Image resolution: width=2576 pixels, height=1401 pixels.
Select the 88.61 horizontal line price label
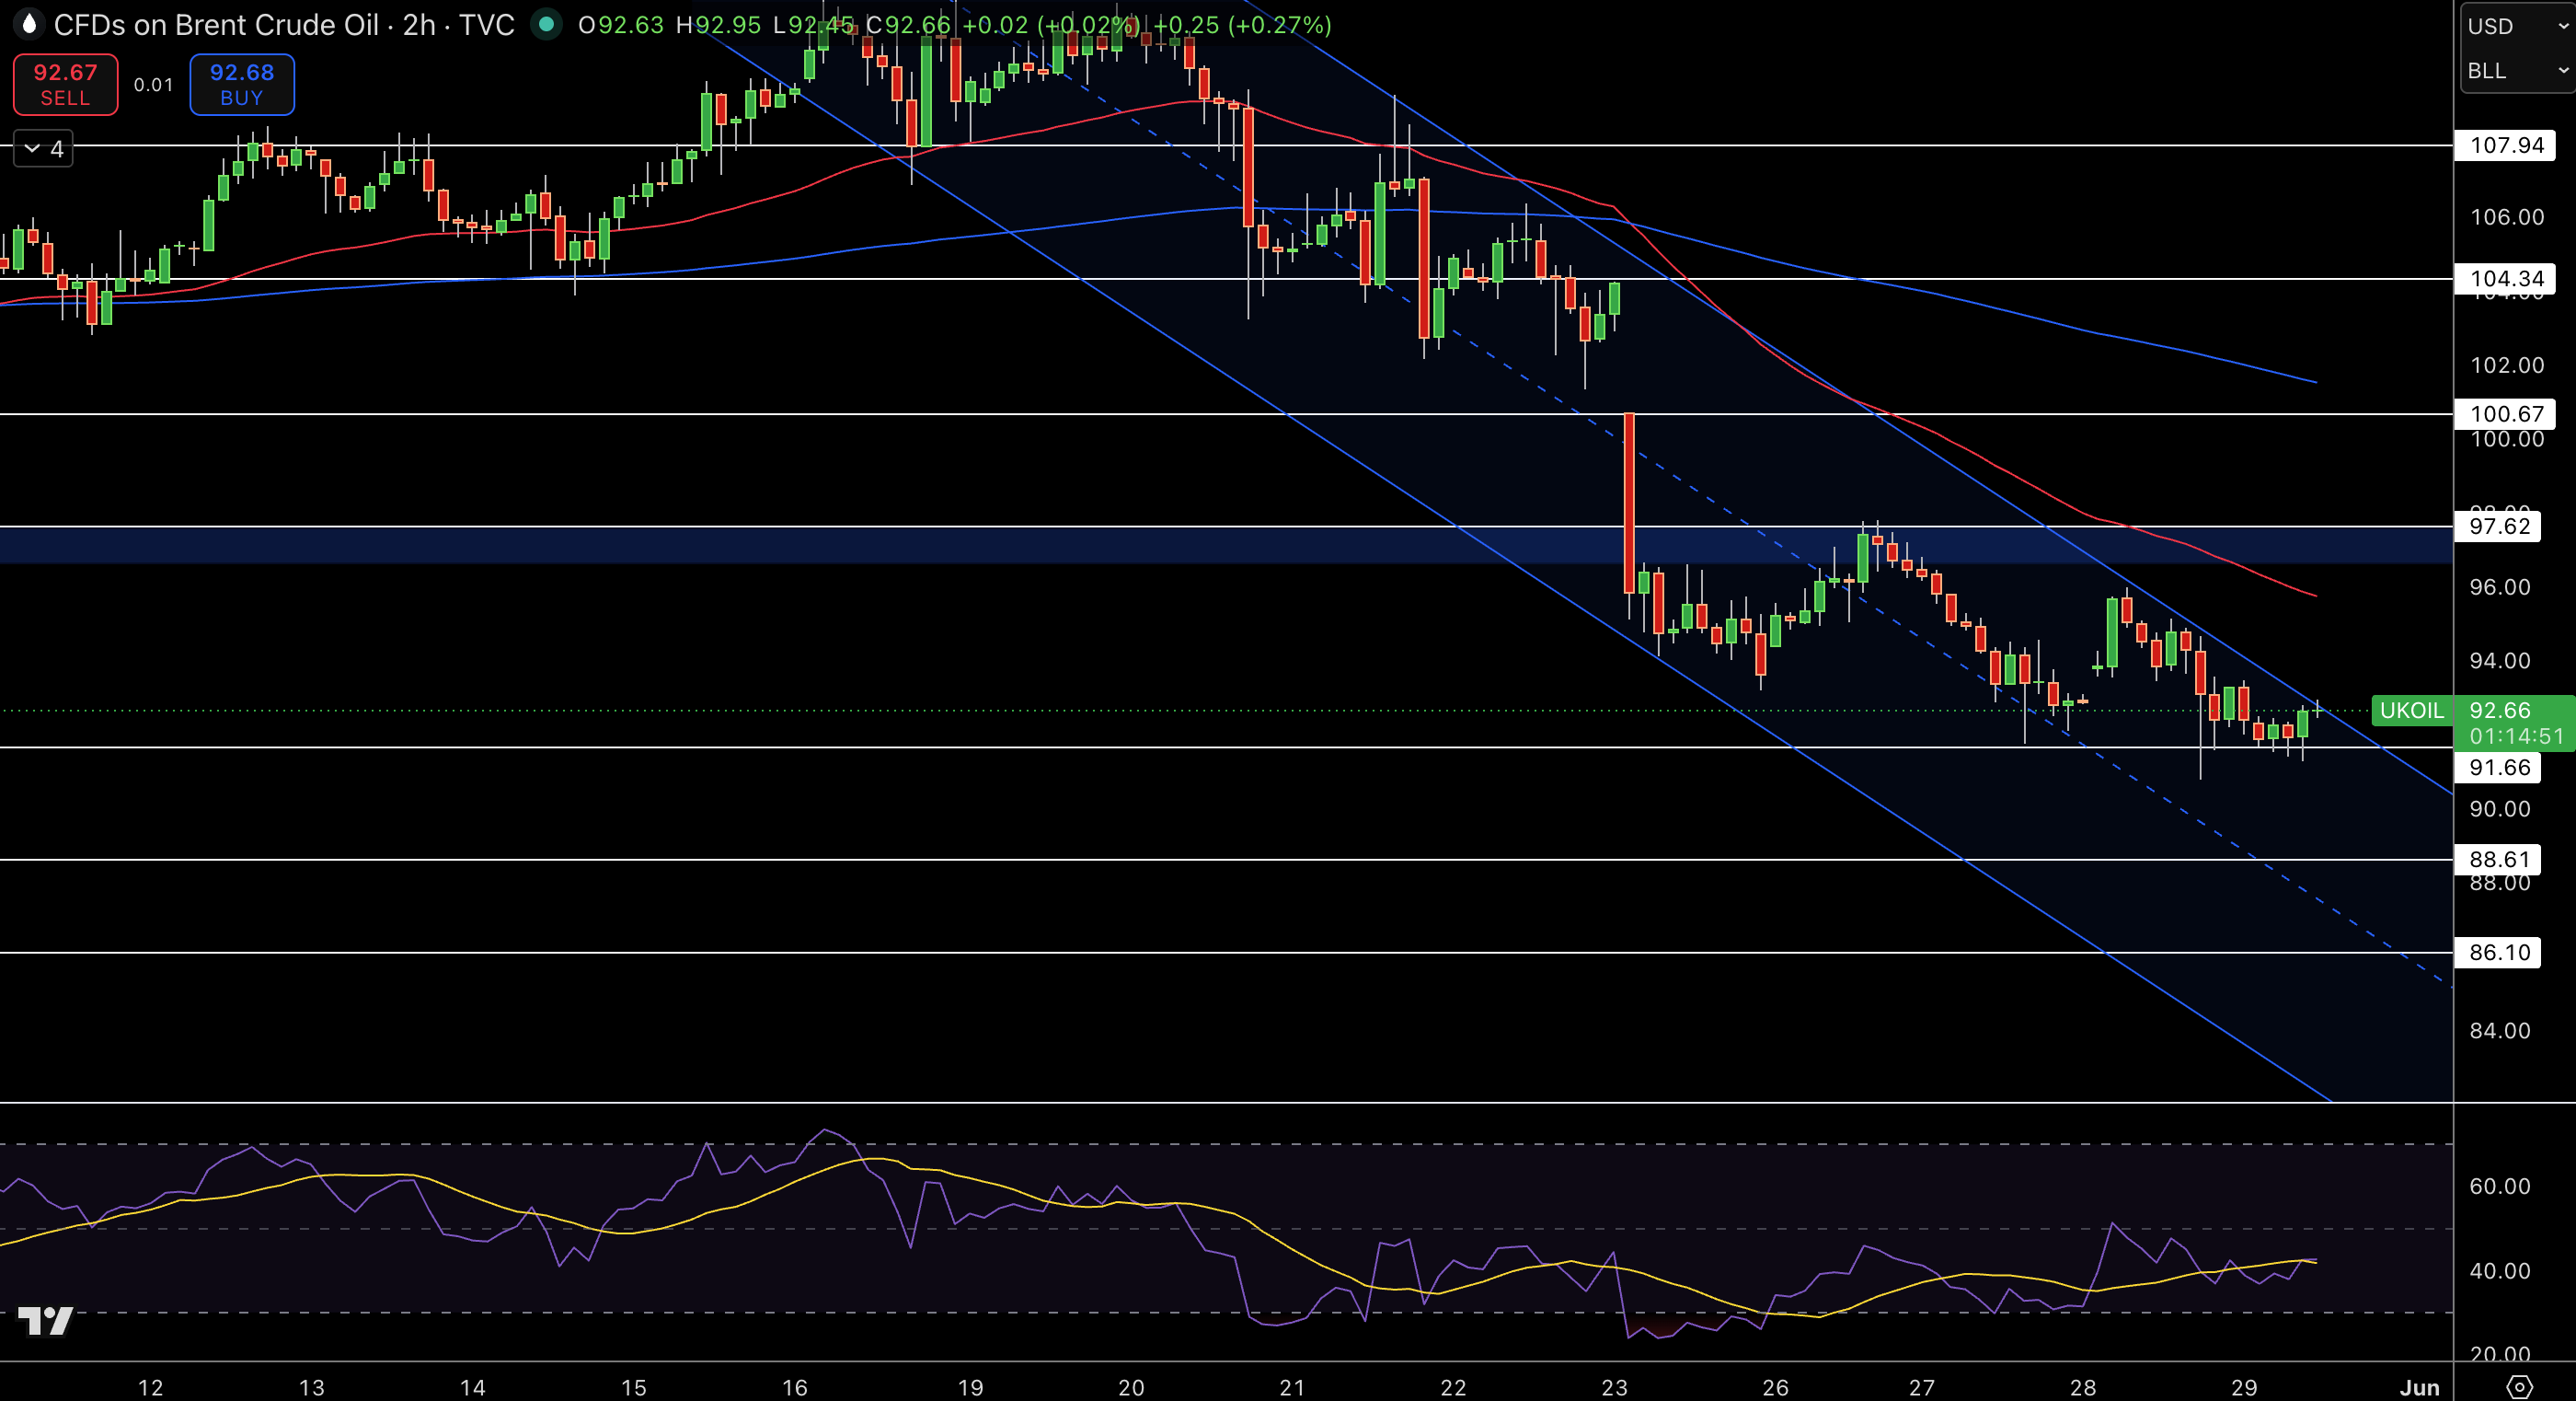tap(2498, 860)
